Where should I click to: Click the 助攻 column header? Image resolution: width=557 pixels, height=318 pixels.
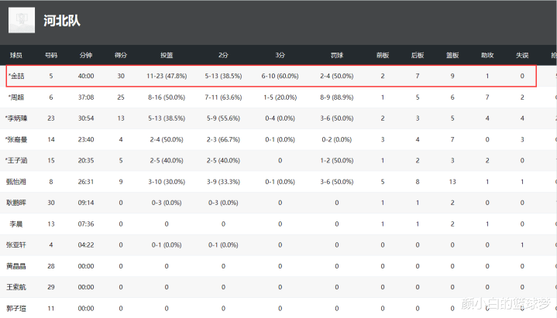[487, 56]
